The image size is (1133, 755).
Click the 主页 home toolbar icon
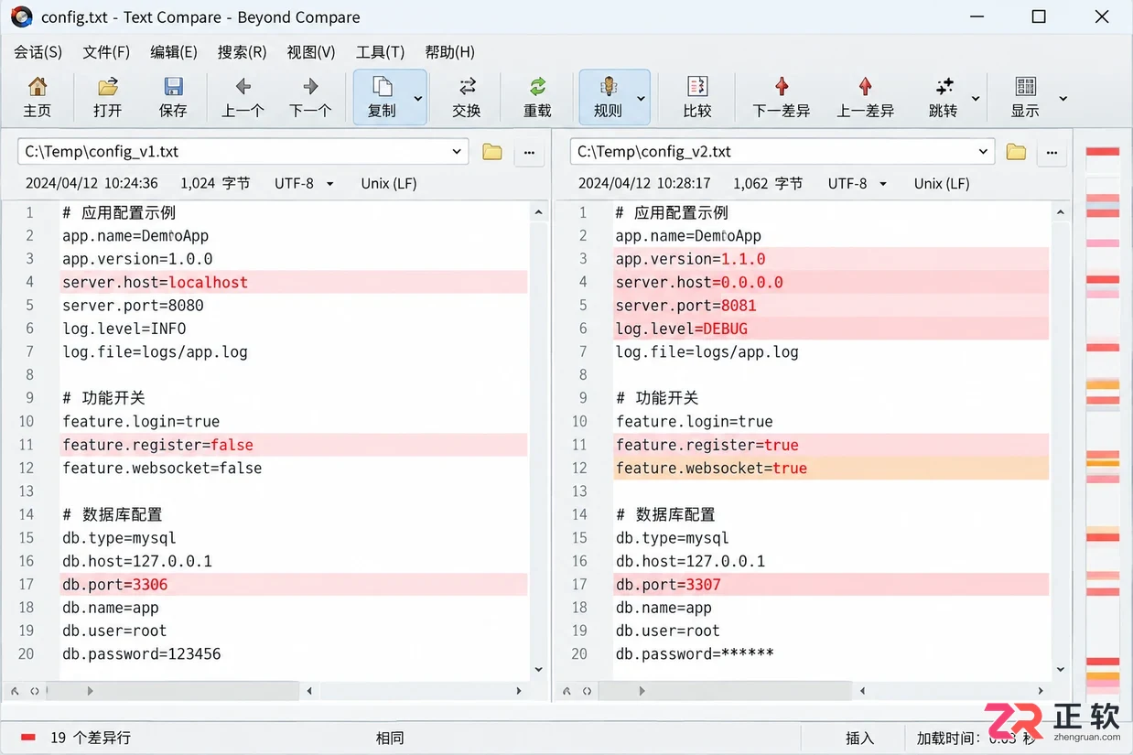(x=38, y=97)
